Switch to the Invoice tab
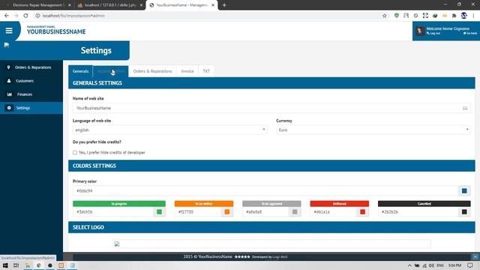Viewport: 480px width, 270px height. [187, 71]
